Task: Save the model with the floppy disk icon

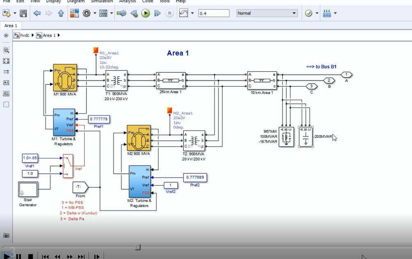Action: pos(23,14)
